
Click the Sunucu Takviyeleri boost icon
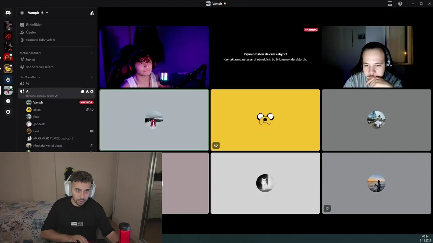pyautogui.click(x=22, y=40)
